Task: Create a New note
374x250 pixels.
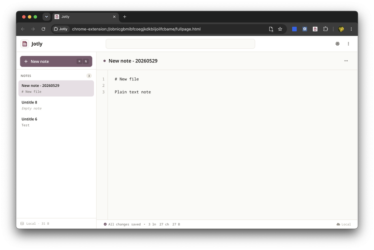Action: pyautogui.click(x=56, y=61)
